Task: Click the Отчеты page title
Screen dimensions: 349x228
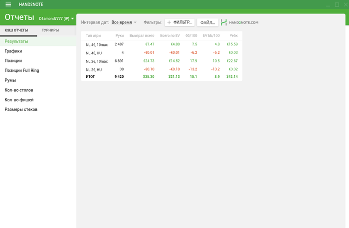Action: (x=19, y=17)
